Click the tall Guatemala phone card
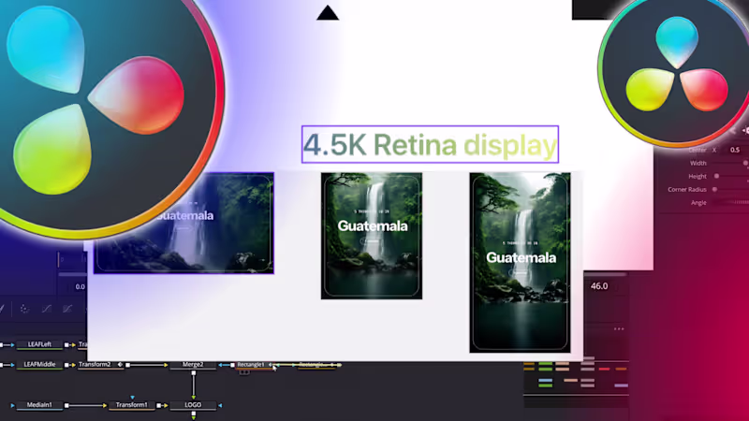This screenshot has height=421, width=749. (x=520, y=263)
